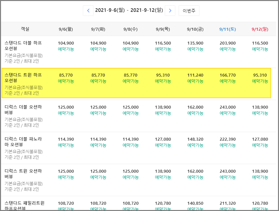Pick 예약가능 for 스탠다드 트윈 하프 오션뷰 on 9/8

click(131, 81)
